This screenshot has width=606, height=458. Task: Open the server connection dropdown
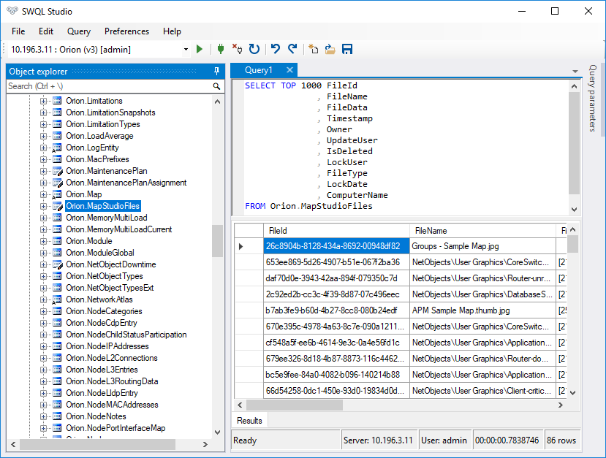click(x=186, y=50)
